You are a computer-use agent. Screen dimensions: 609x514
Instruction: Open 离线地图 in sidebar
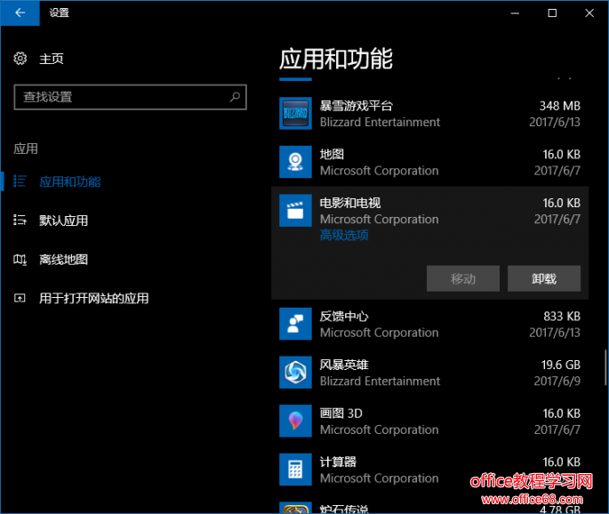coord(64,259)
